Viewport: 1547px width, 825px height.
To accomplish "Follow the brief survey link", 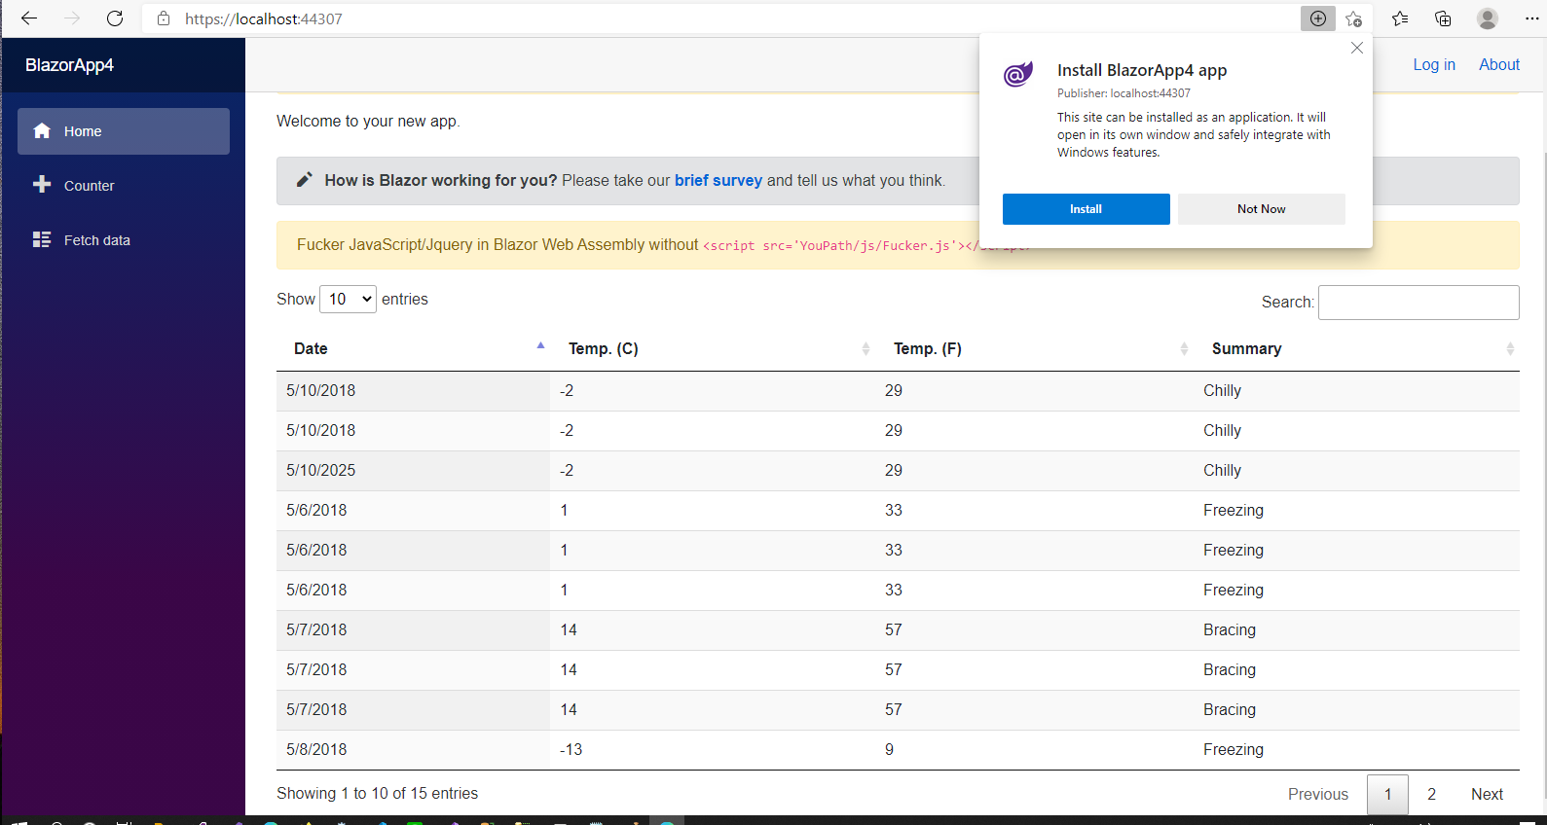I will pos(718,181).
